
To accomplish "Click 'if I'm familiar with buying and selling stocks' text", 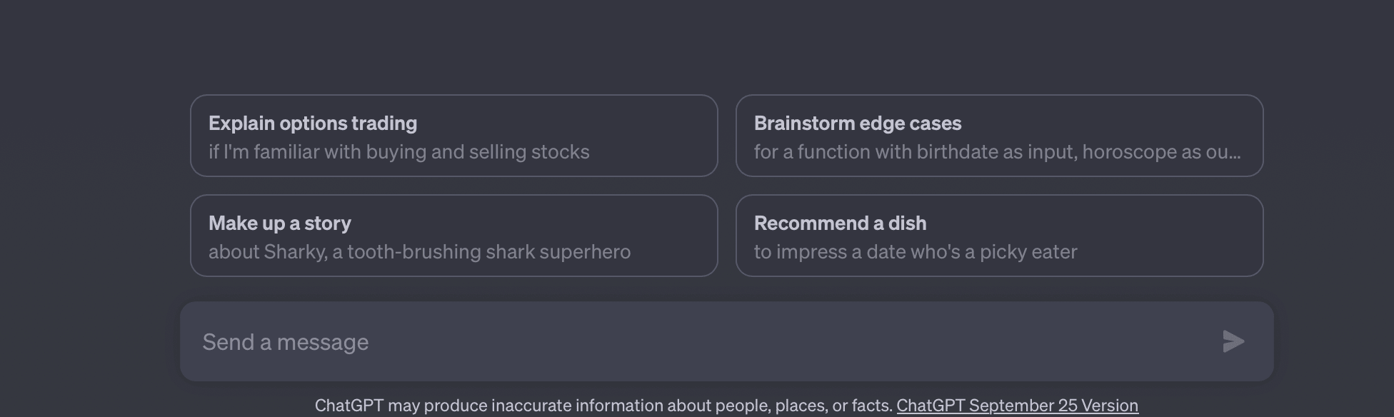I will coord(399,152).
